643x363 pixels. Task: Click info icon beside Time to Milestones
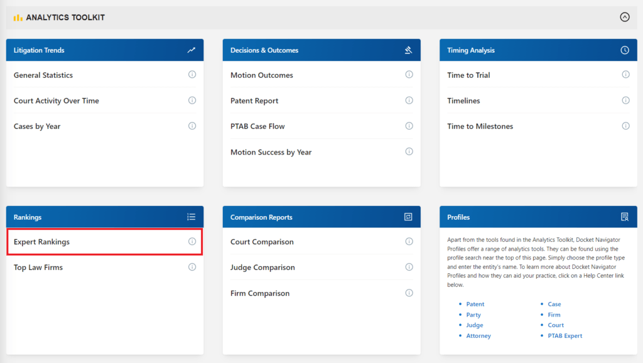pyautogui.click(x=625, y=126)
